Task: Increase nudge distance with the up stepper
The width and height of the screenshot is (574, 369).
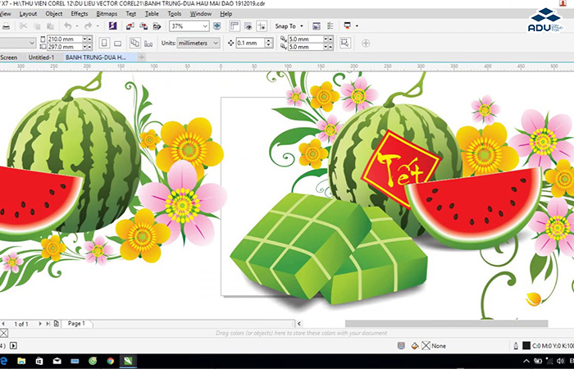Action: 269,40
